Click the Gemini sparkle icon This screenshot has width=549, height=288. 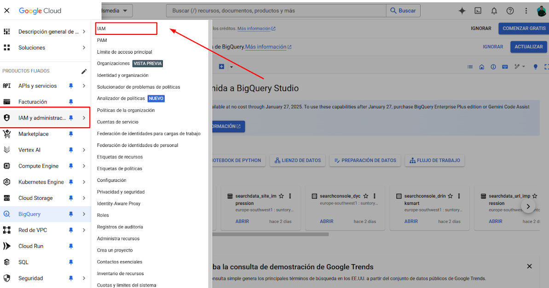click(462, 11)
